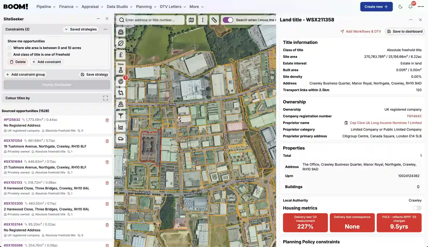Screen dimensions: 428x247
Task: Open title #SX101354 link
Action: (13, 141)
